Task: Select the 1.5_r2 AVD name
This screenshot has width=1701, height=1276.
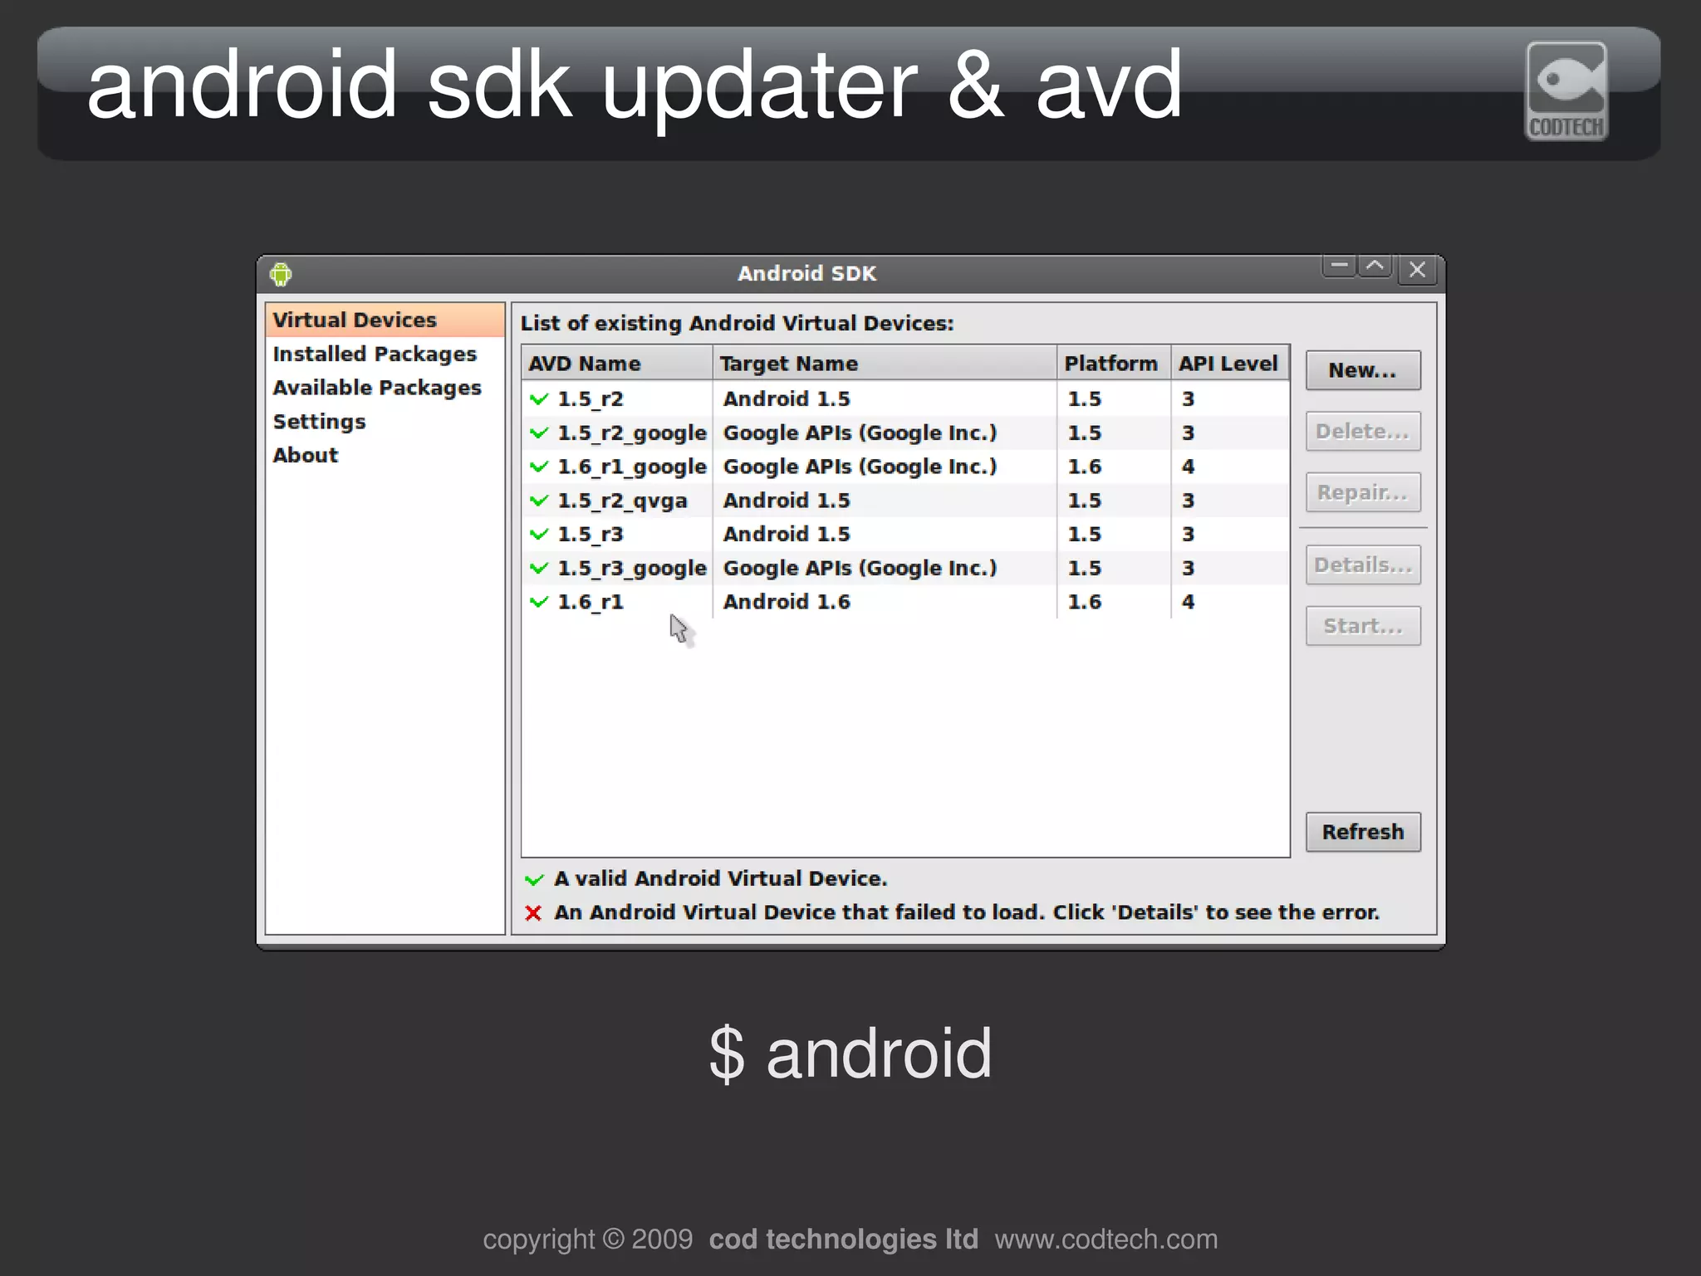Action: pyautogui.click(x=591, y=399)
